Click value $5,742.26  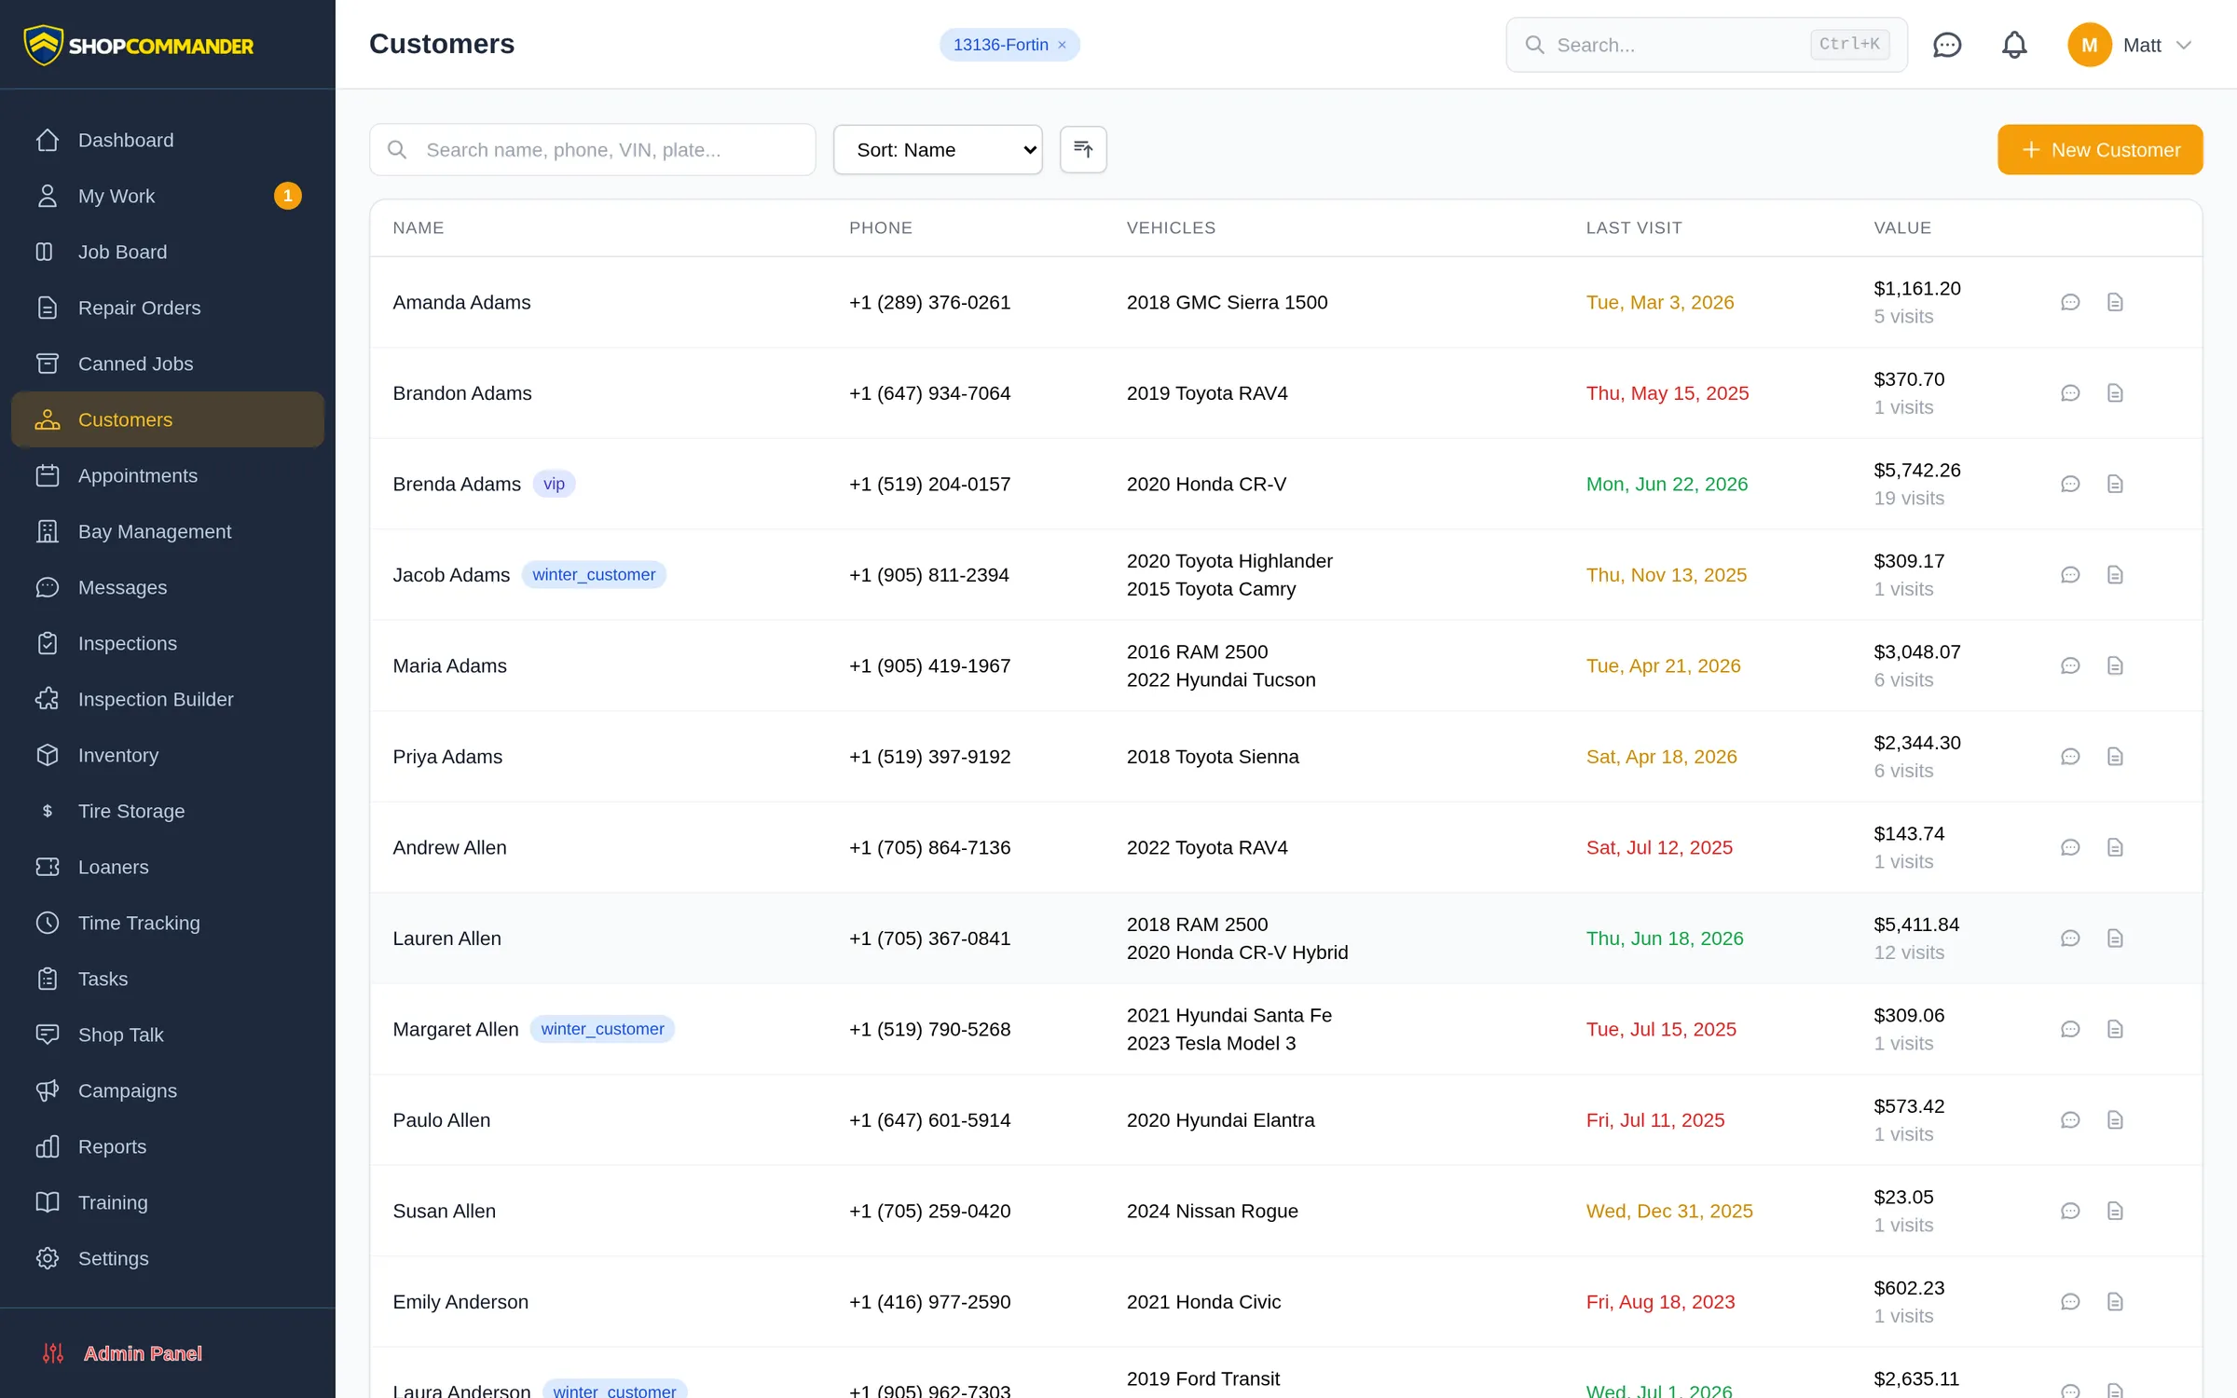pyautogui.click(x=1917, y=470)
